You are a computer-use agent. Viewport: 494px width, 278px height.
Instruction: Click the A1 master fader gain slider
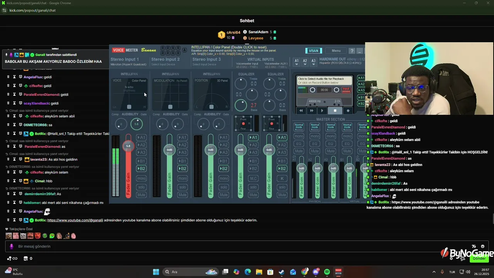click(301, 168)
